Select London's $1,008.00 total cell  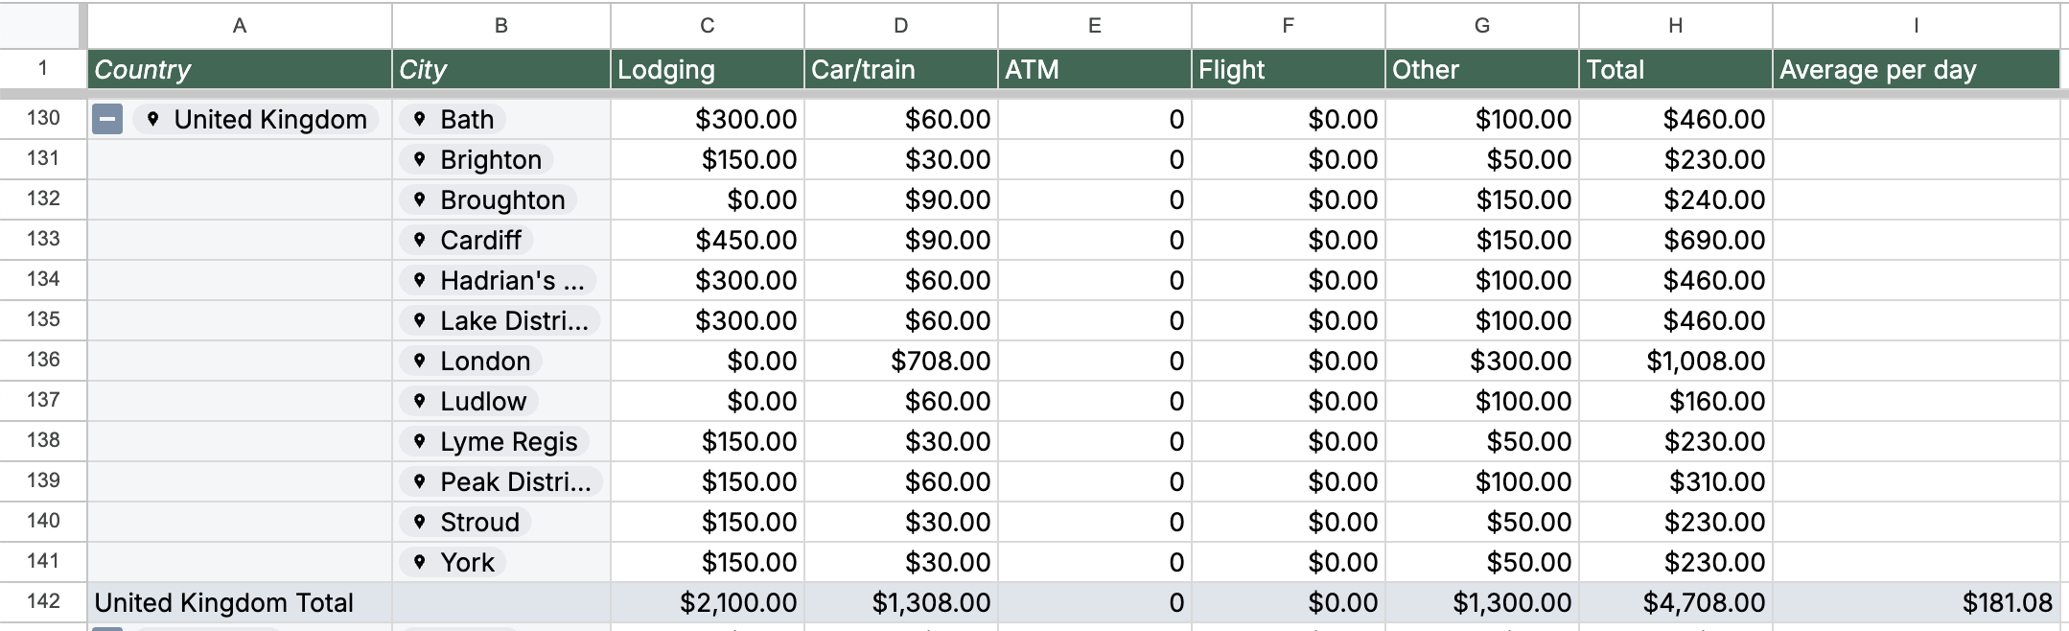[1674, 361]
